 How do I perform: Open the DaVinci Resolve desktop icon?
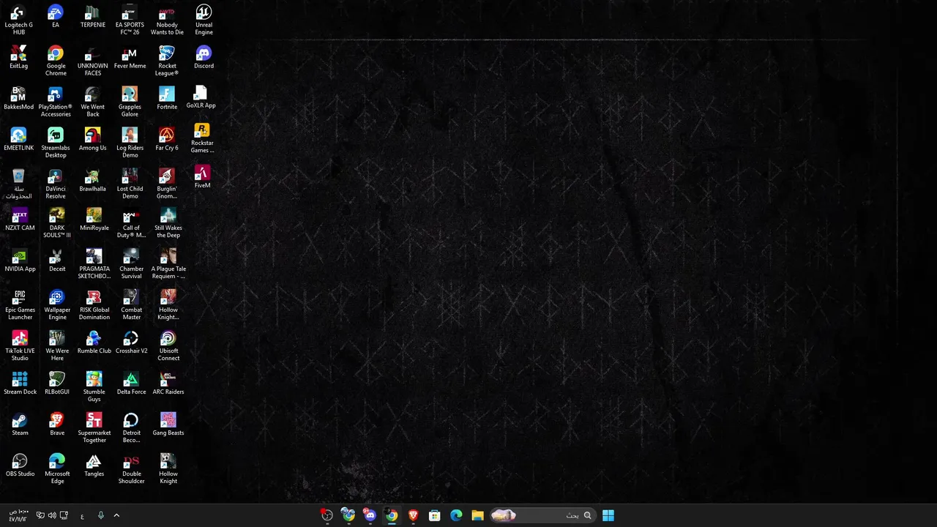(x=56, y=184)
